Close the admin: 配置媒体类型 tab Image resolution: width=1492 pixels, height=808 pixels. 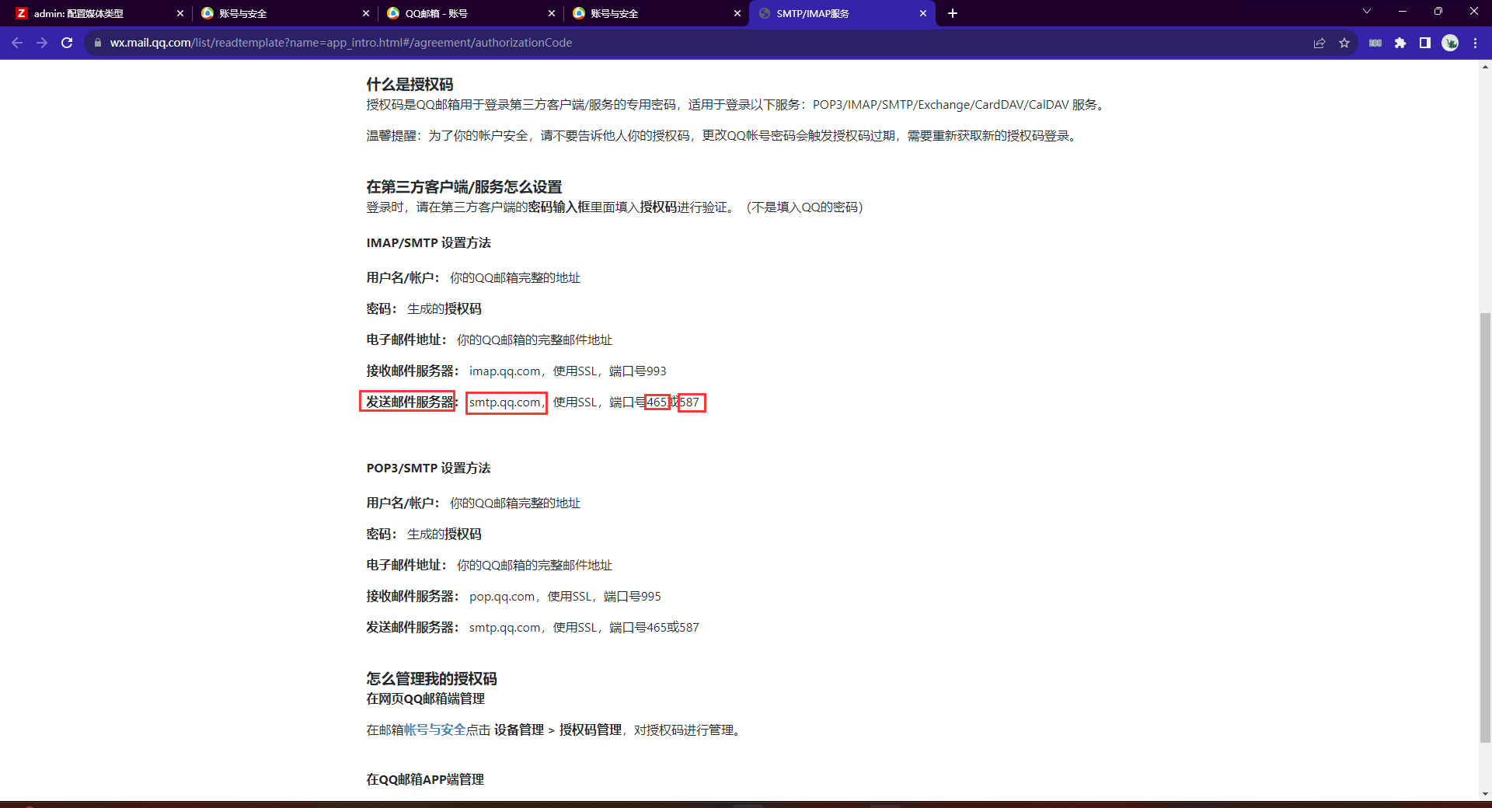180,13
